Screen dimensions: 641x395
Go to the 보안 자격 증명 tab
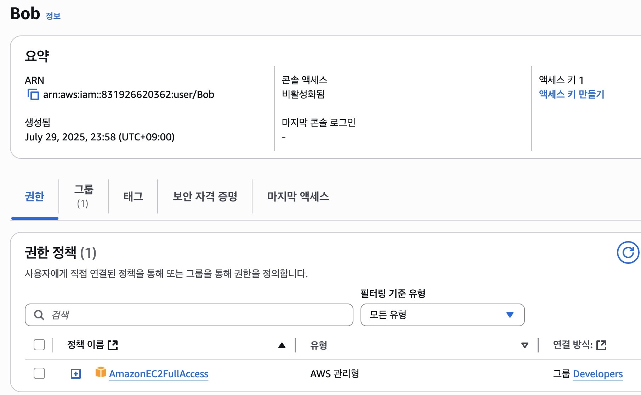(205, 196)
